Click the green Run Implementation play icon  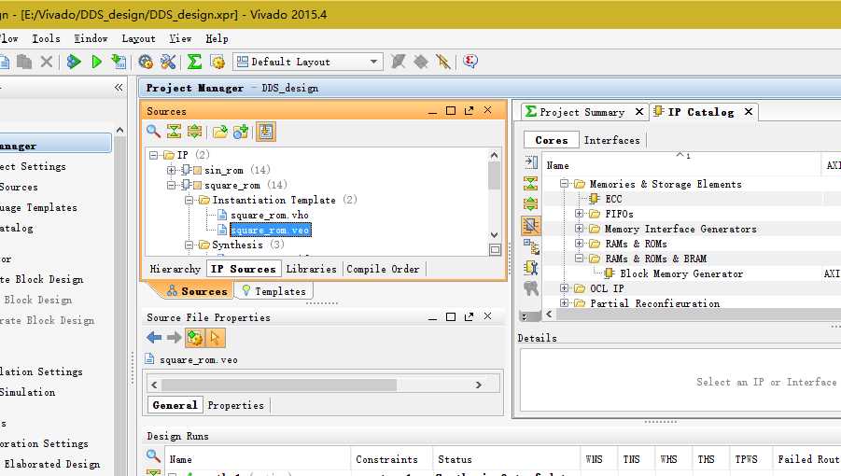(96, 62)
